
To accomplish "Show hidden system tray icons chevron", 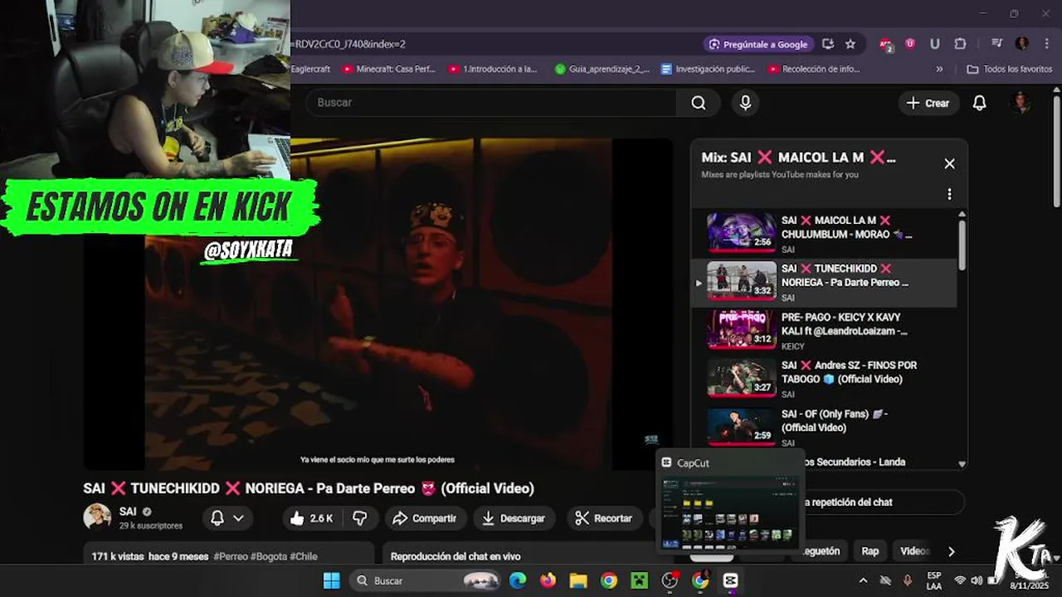I will pos(863,580).
